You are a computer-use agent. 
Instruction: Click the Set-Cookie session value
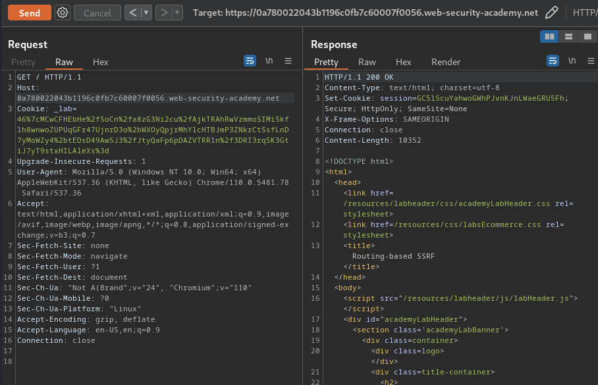point(491,98)
